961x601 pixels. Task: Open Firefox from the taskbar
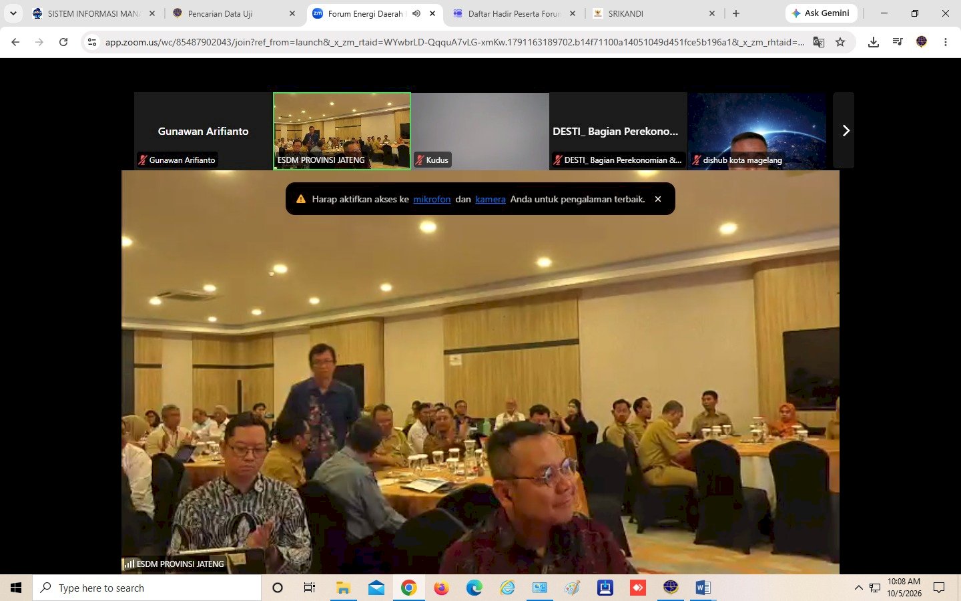tap(441, 588)
